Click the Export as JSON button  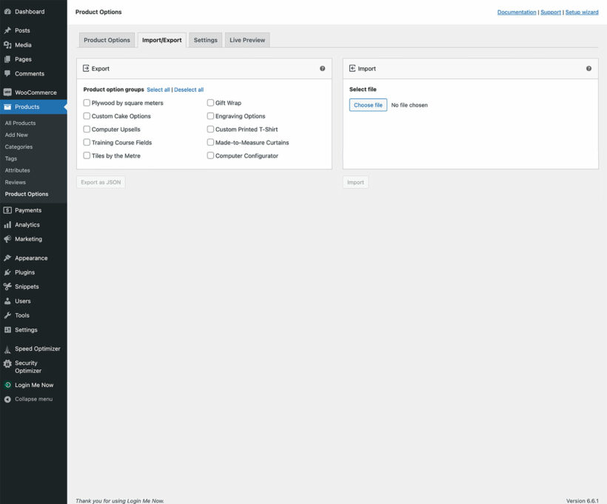click(x=100, y=181)
